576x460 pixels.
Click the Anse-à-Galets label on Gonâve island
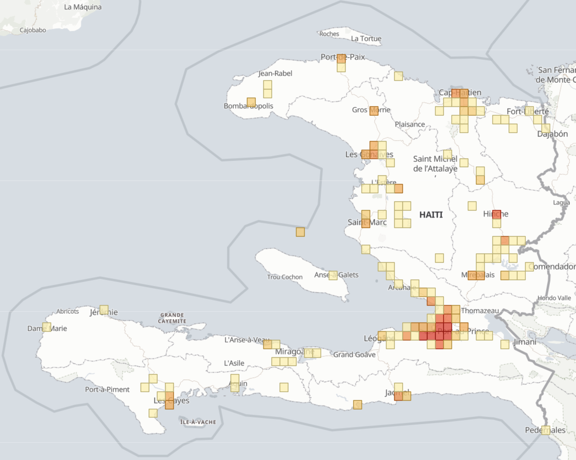pos(336,274)
